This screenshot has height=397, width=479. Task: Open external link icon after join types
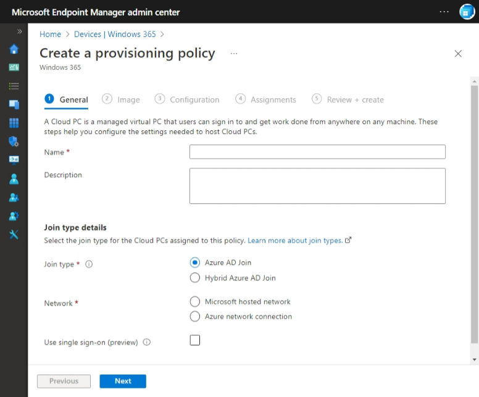[348, 240]
